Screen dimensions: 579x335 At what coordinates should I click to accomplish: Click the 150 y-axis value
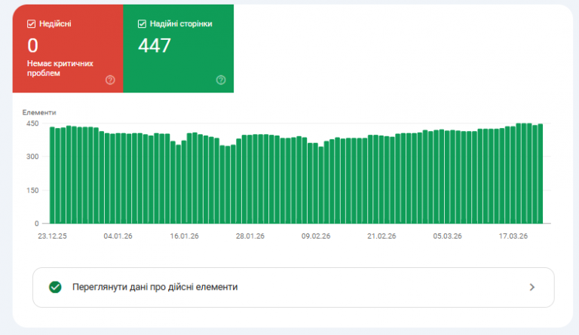32,190
